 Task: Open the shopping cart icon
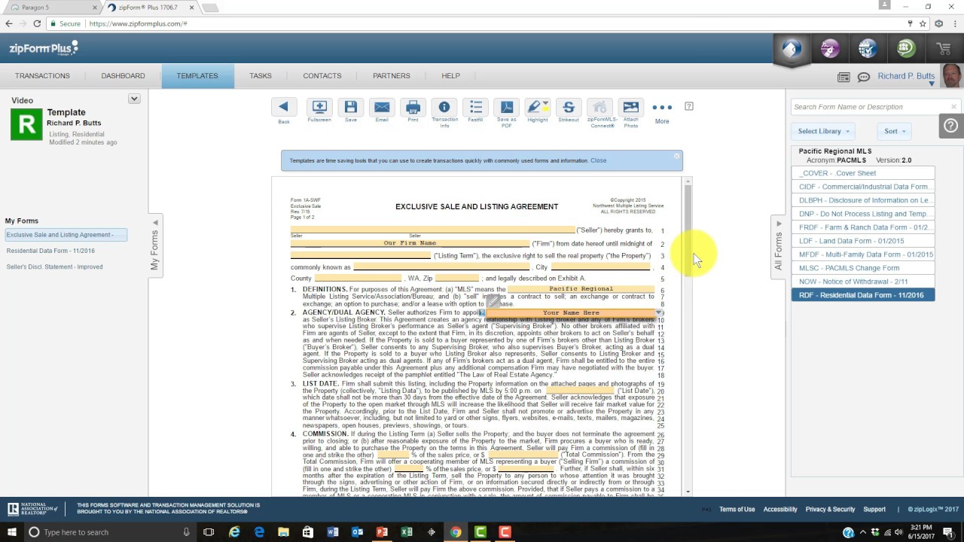point(944,48)
